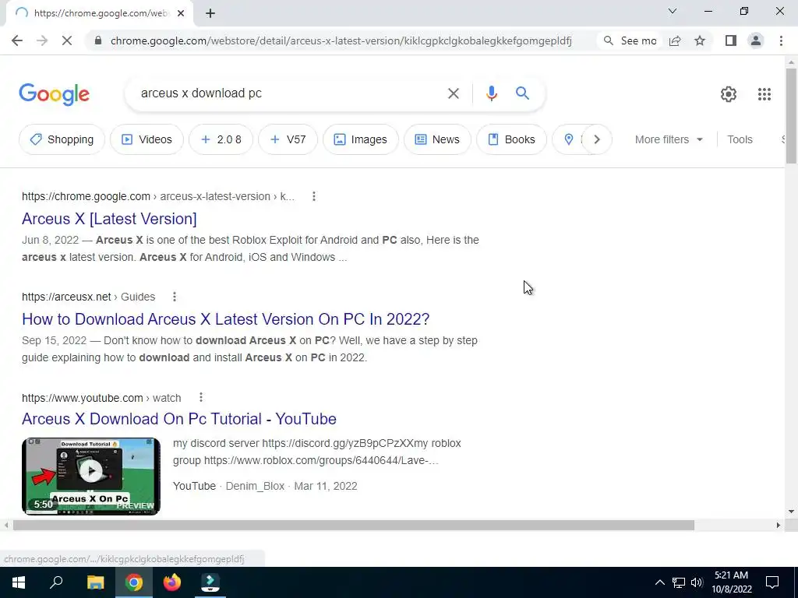This screenshot has height=598, width=798.
Task: Click the scroll down arrow
Action: pos(791,512)
